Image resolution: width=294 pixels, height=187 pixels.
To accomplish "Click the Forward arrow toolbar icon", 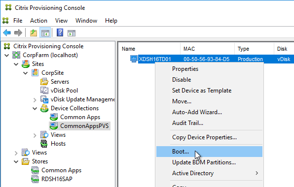I will [18, 33].
